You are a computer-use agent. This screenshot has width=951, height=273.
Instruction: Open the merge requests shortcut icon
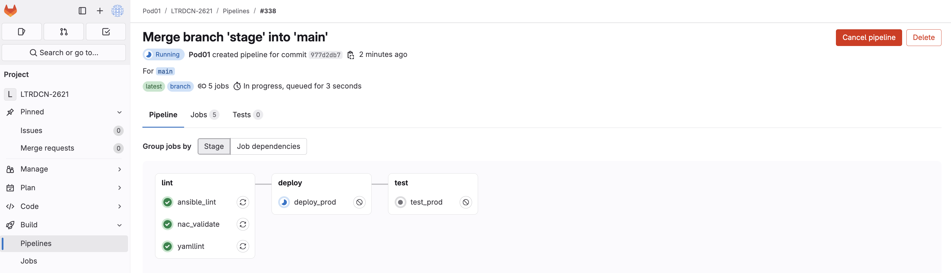pos(64,32)
